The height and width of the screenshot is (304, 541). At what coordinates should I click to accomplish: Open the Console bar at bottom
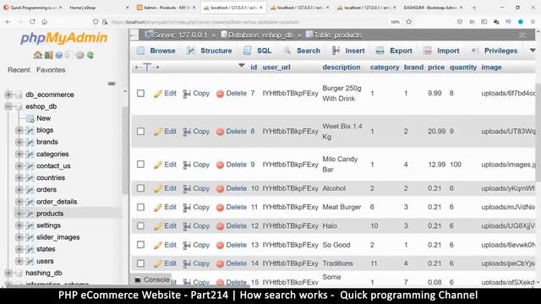[x=152, y=280]
